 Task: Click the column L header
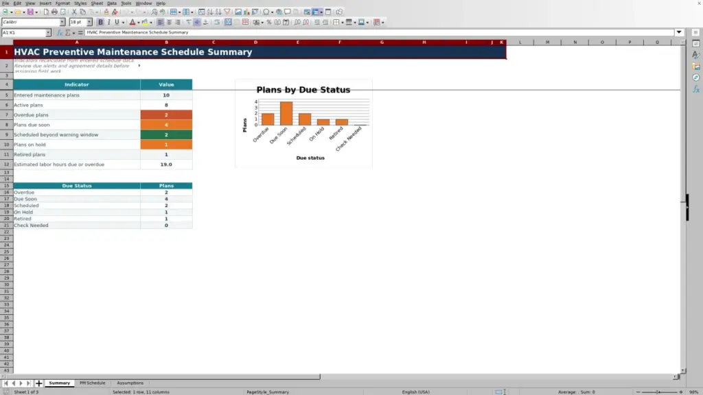(x=520, y=42)
